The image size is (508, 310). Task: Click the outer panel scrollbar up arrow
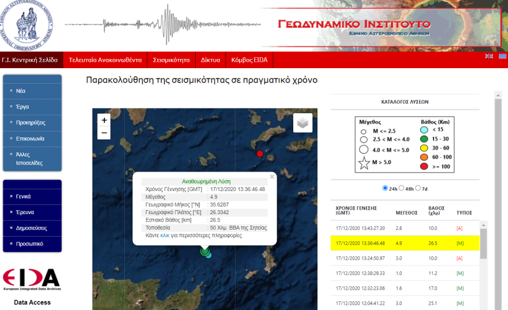coord(498,95)
